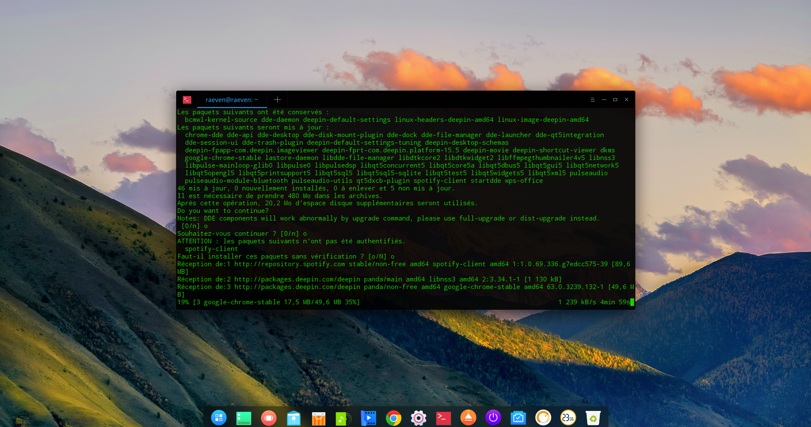Click the 'Réception de:2' libnss3 line
Image resolution: width=811 pixels, height=427 pixels.
(370, 279)
